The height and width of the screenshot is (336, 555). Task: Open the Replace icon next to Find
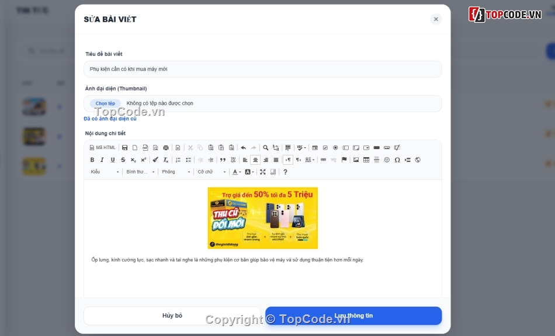pyautogui.click(x=276, y=148)
